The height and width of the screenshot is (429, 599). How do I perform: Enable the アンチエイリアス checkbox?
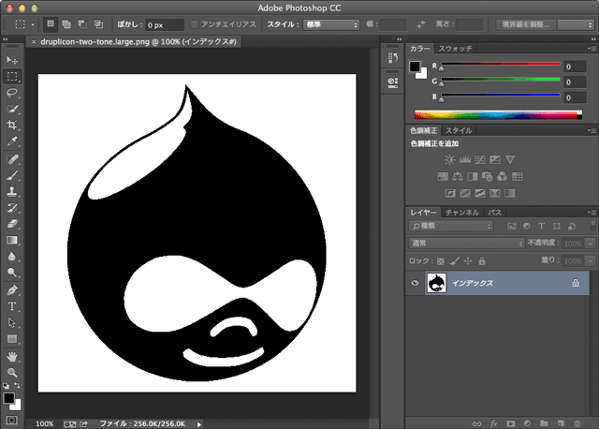pos(195,24)
